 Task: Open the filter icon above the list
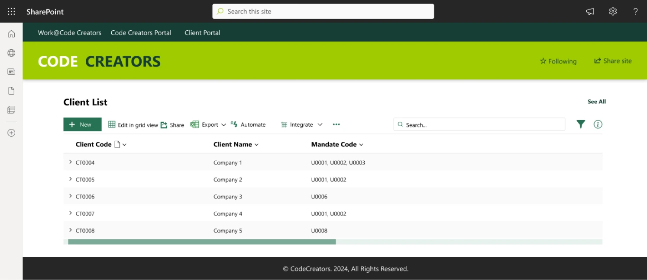581,124
